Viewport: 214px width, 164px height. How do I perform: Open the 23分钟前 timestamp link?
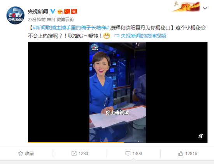point(37,20)
